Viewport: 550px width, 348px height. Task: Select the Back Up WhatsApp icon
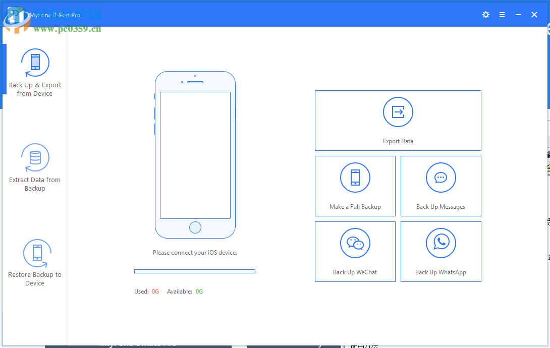tap(441, 243)
